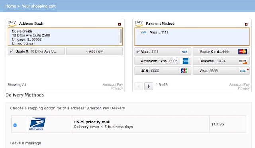255x148 pixels.
Task: Choose the Visa...1111 payment card
Action: [x=163, y=51]
